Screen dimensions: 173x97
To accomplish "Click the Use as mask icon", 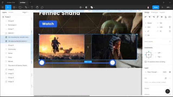I will tap(86, 7).
